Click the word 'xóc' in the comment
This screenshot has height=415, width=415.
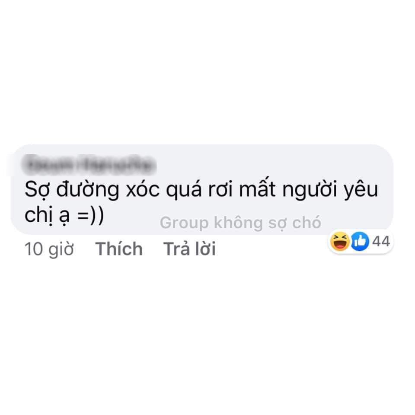coord(143,189)
